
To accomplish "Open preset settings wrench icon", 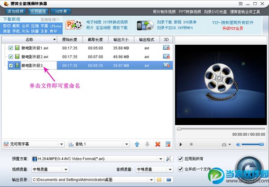I will pos(169,159).
